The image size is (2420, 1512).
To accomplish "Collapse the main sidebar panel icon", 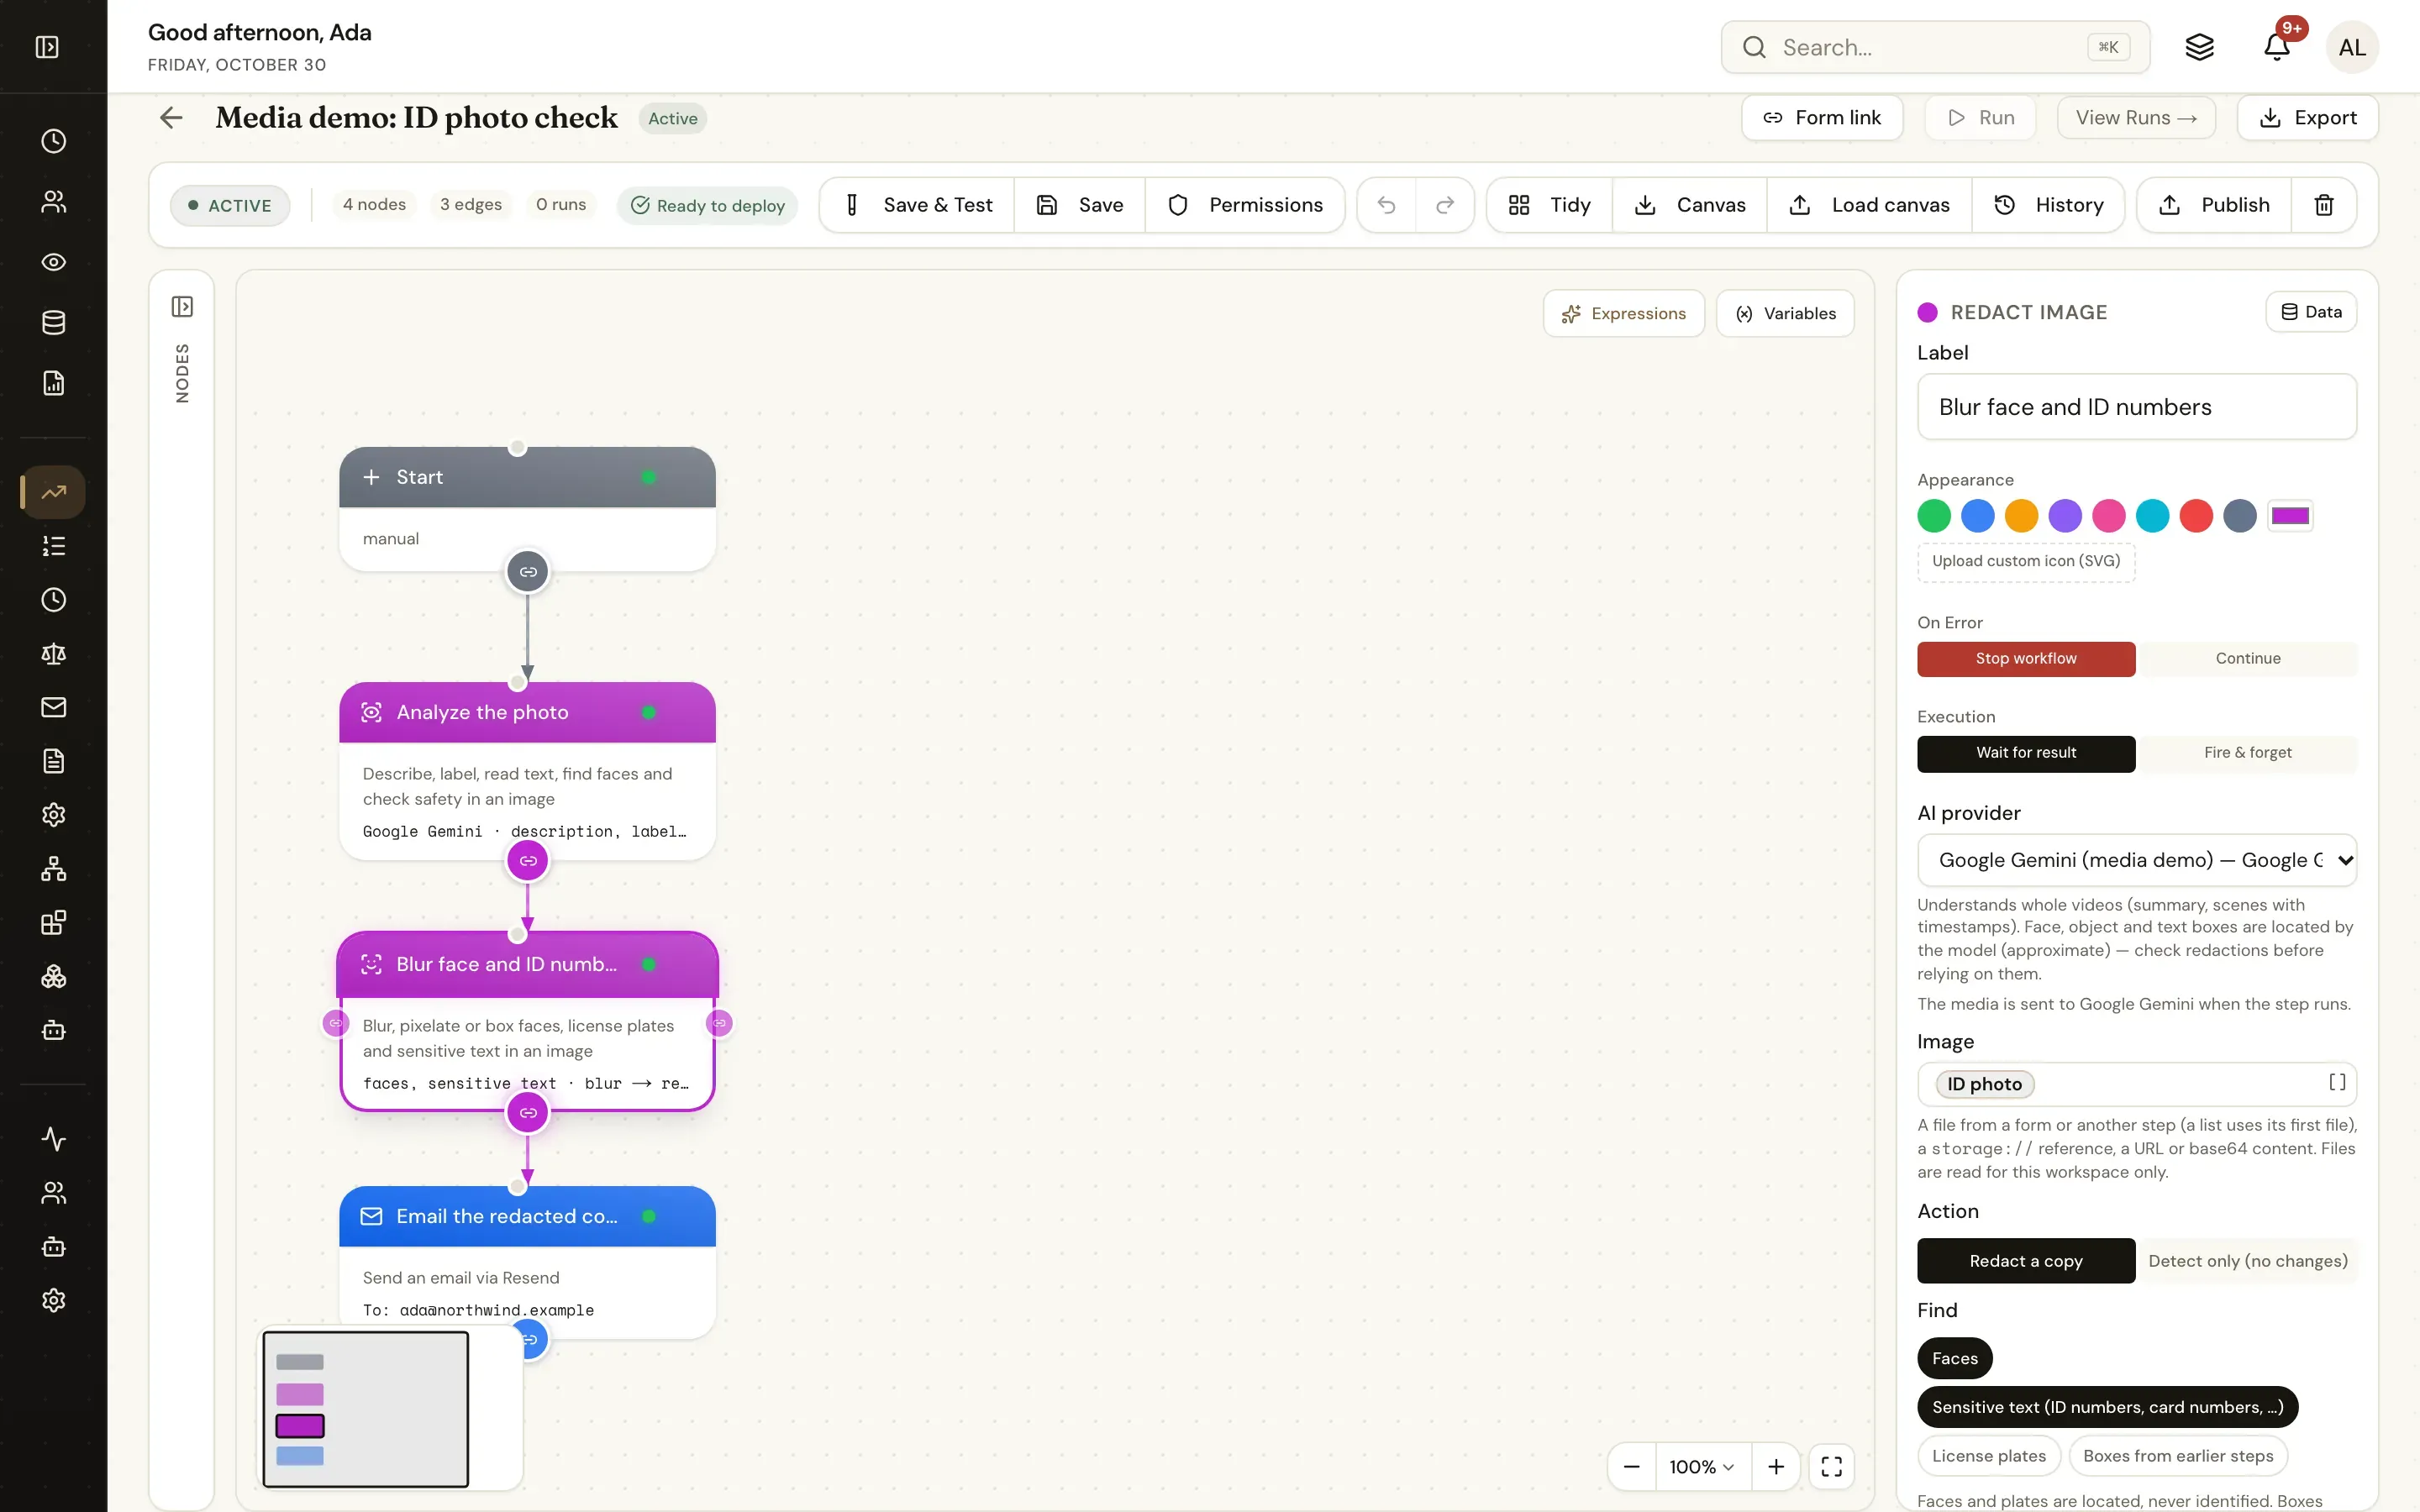I will pyautogui.click(x=47, y=47).
